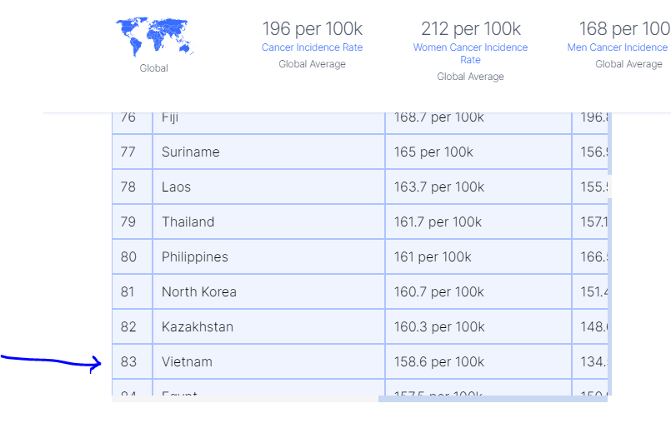Click the table's horizontal scrollbar
This screenshot has width=671, height=428.
tap(492, 399)
